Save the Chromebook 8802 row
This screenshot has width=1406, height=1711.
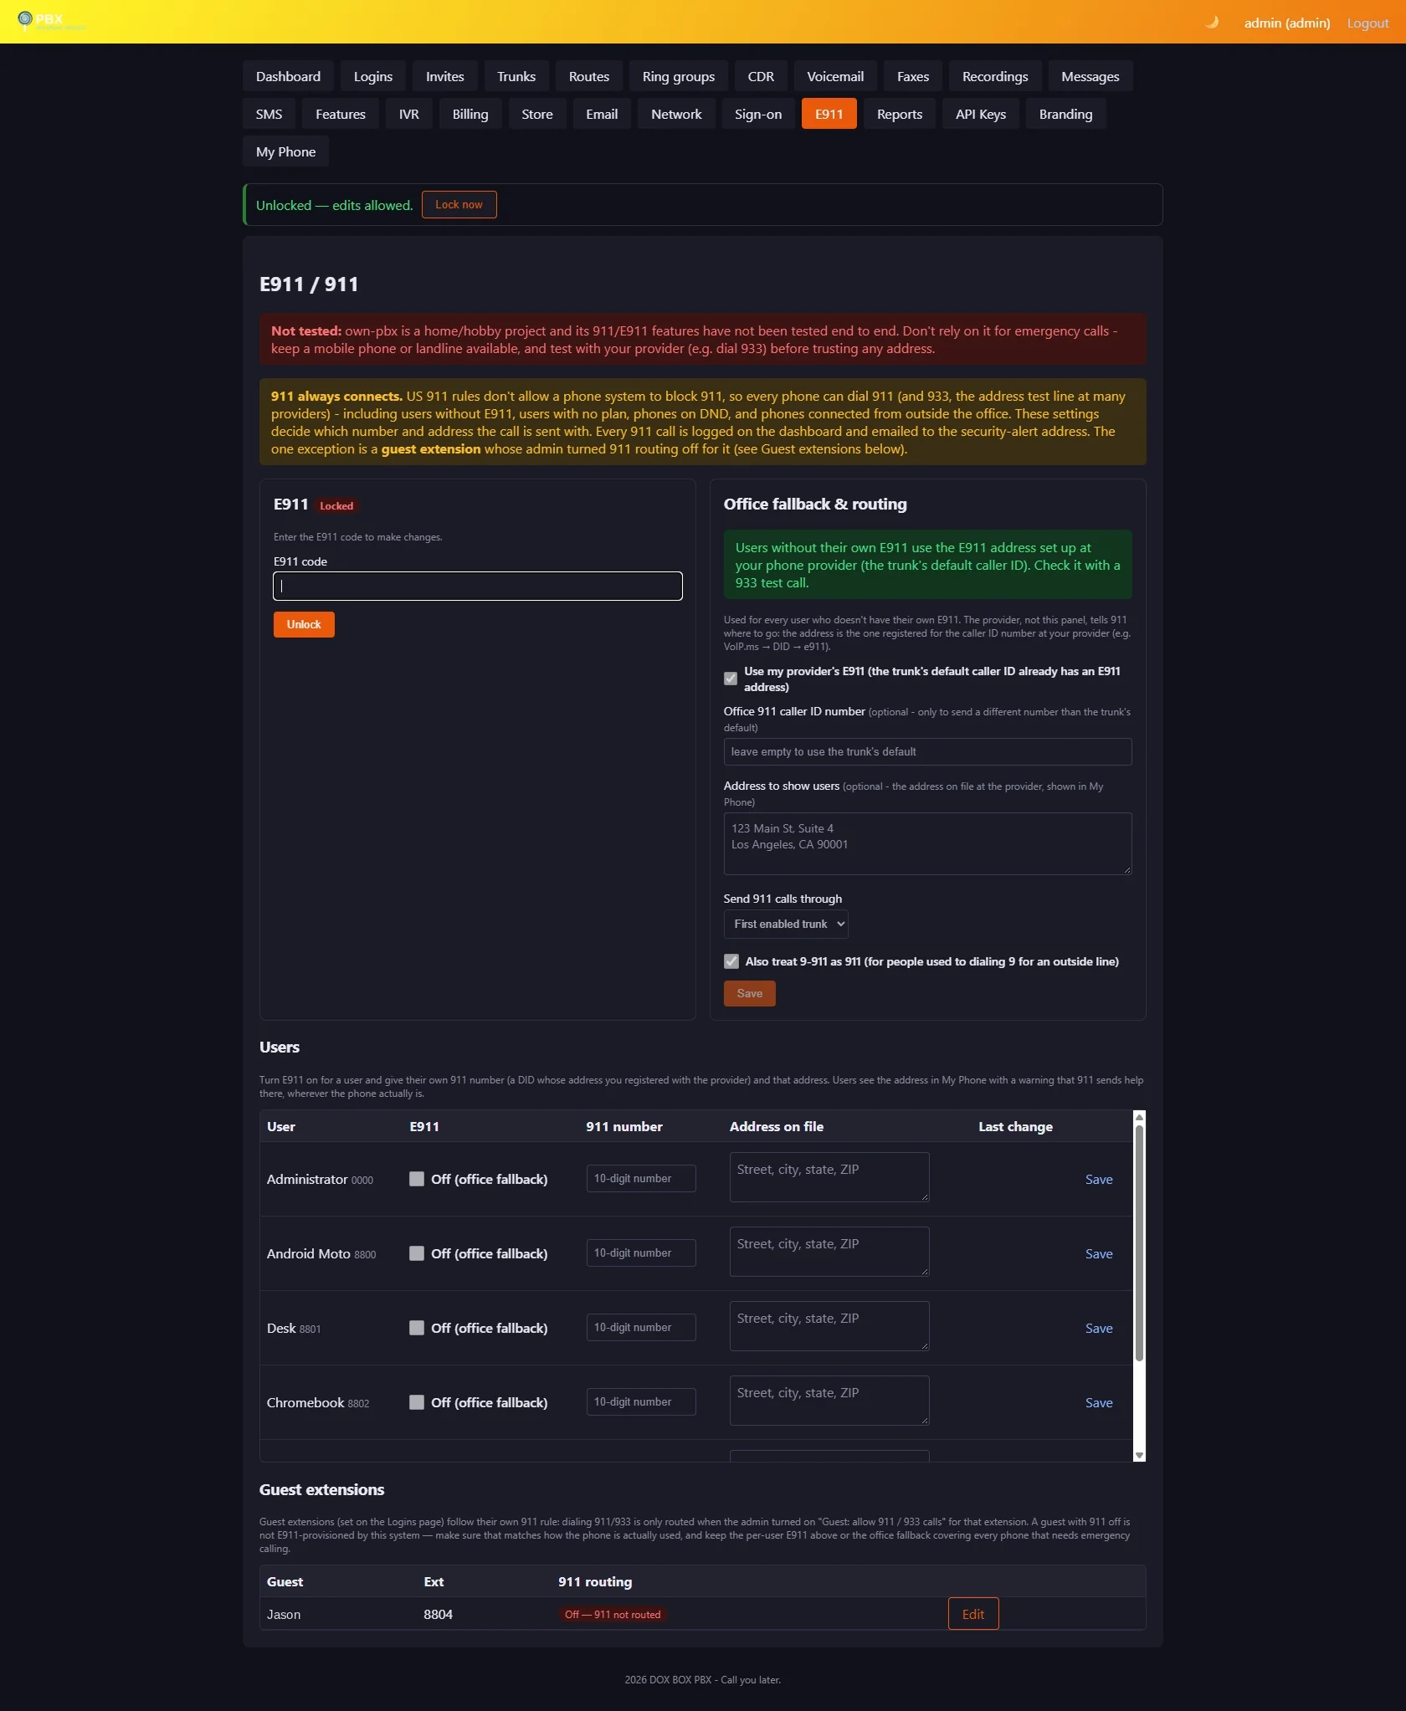click(x=1099, y=1402)
